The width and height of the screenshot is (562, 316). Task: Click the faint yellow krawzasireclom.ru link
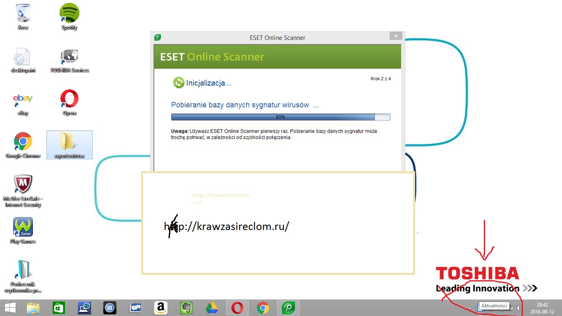221,199
